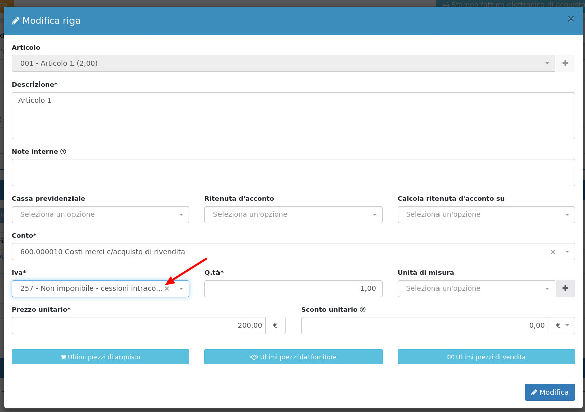Click the help icon next to Sconto unitario
Screen dimensions: 585x412
pos(363,310)
